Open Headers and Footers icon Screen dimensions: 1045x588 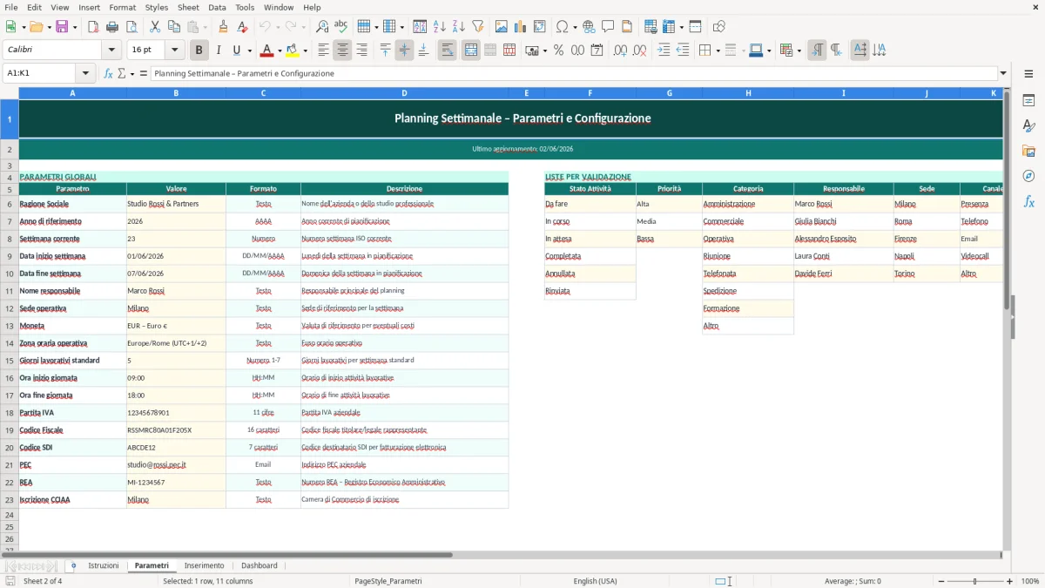click(x=627, y=27)
